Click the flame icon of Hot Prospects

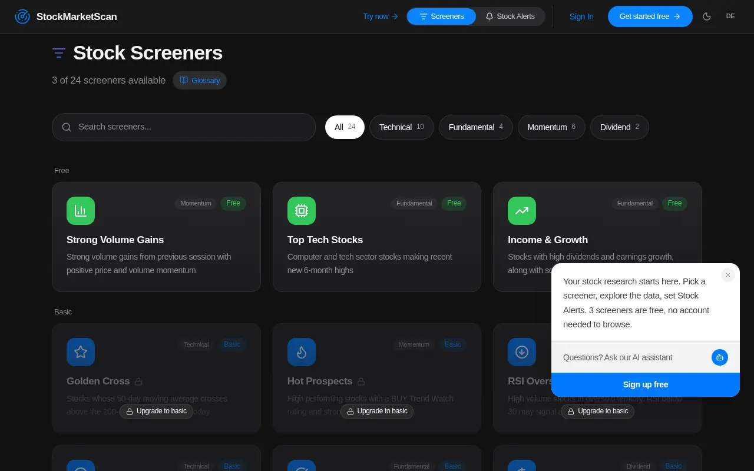tap(302, 352)
